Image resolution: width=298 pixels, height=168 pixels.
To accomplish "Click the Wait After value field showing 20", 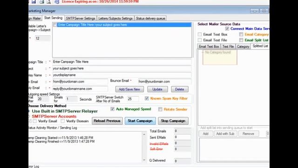I will 43,99.
